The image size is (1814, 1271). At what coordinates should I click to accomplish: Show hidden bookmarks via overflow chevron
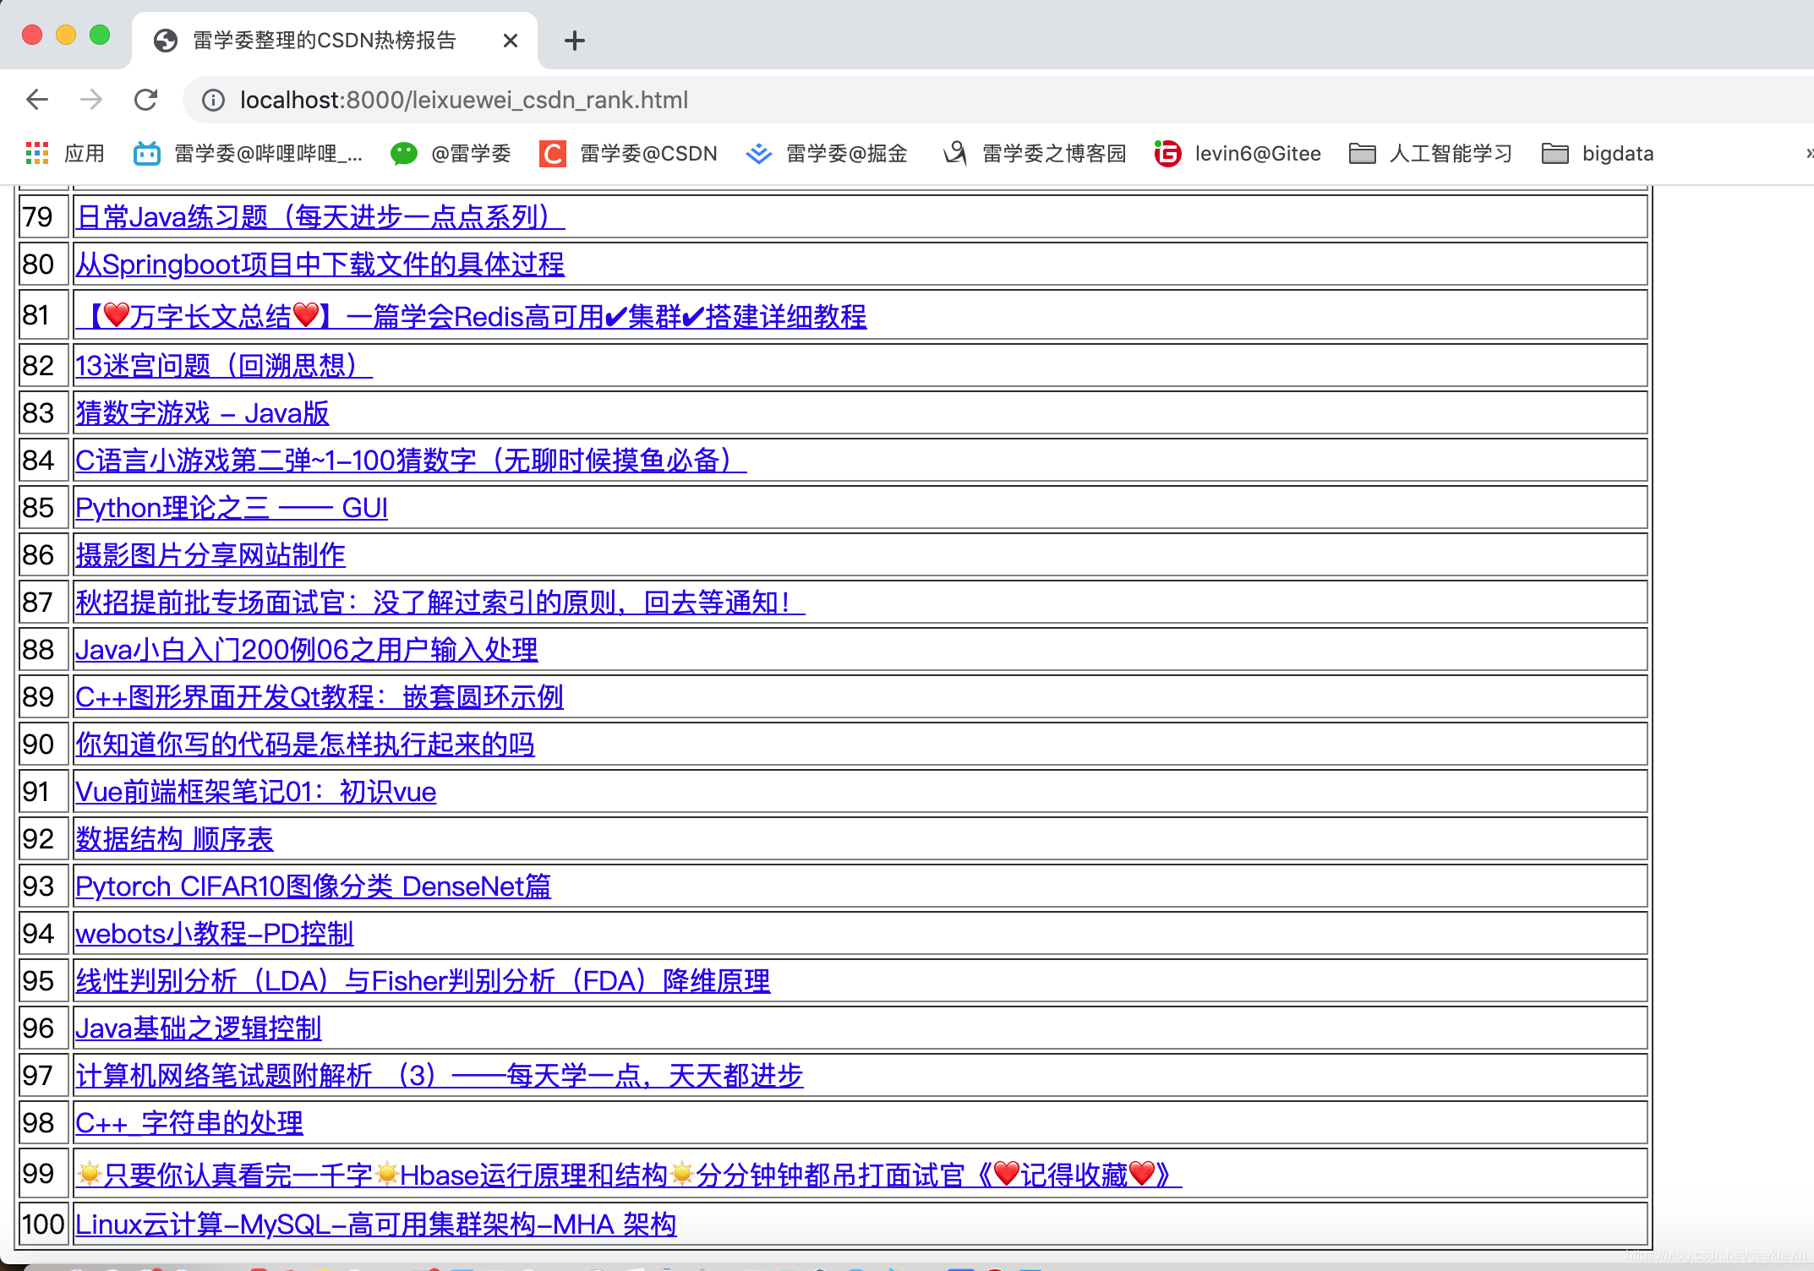(x=1807, y=153)
